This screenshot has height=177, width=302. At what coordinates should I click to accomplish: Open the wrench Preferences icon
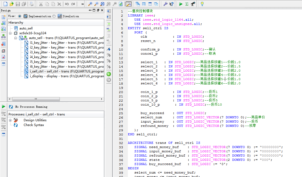pos(165,4)
